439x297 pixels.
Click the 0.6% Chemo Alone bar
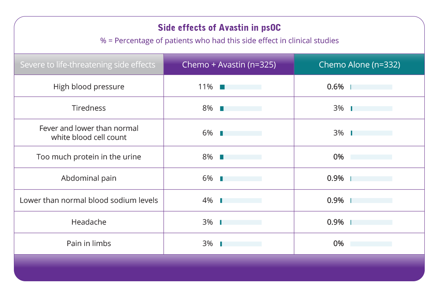click(371, 87)
